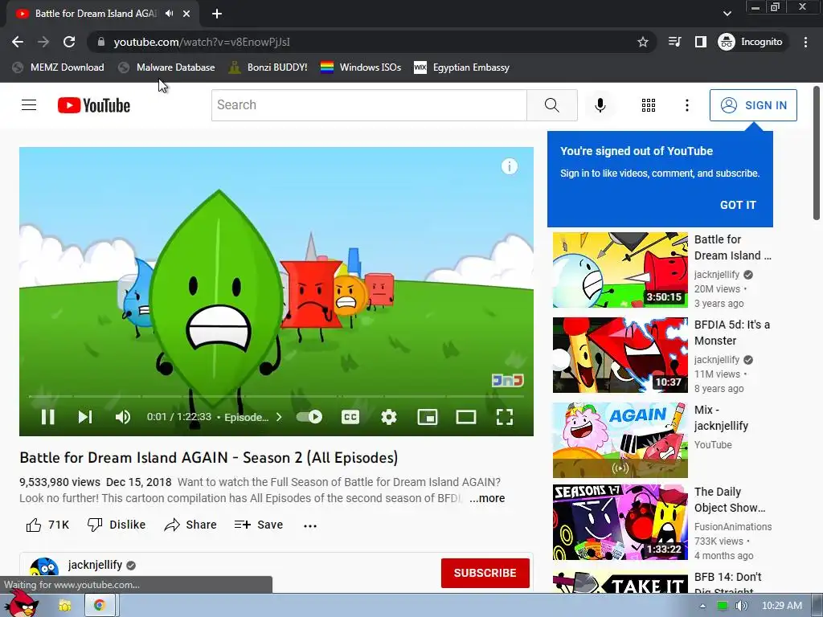This screenshot has width=823, height=617.
Task: Expand the Episode chapter chevron
Action: click(x=279, y=417)
